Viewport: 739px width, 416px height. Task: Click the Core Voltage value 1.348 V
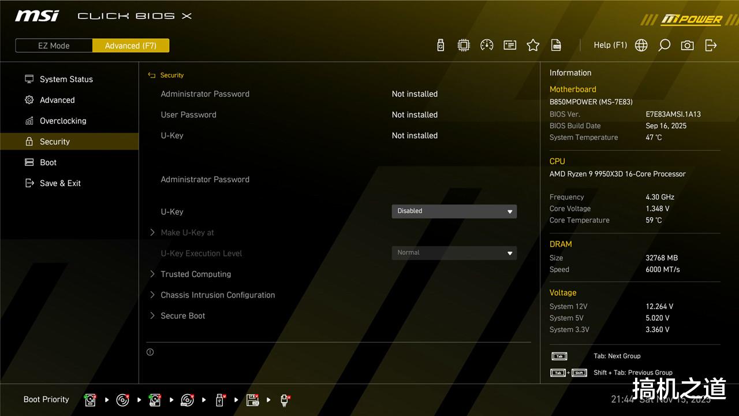pyautogui.click(x=658, y=209)
